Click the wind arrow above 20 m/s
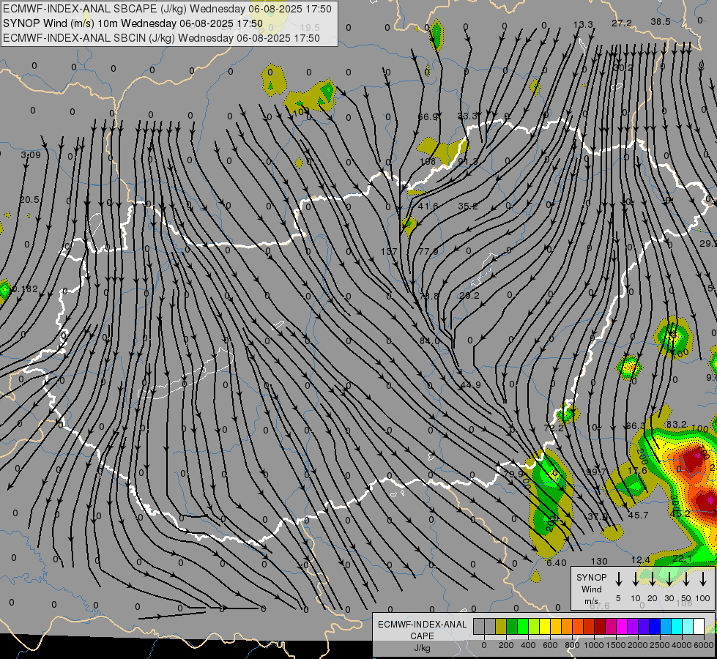 click(x=652, y=579)
